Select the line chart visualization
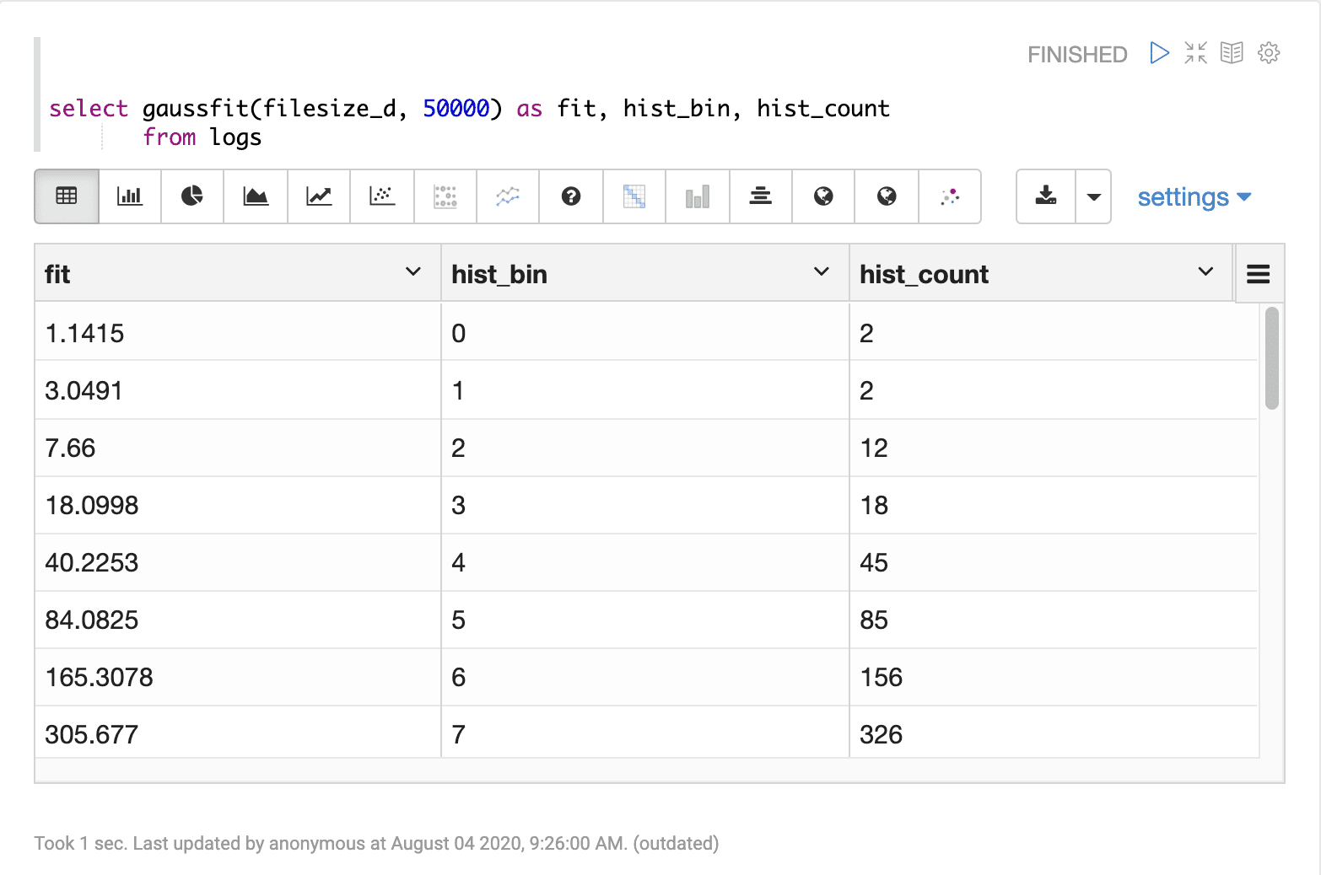This screenshot has width=1321, height=875. (319, 196)
